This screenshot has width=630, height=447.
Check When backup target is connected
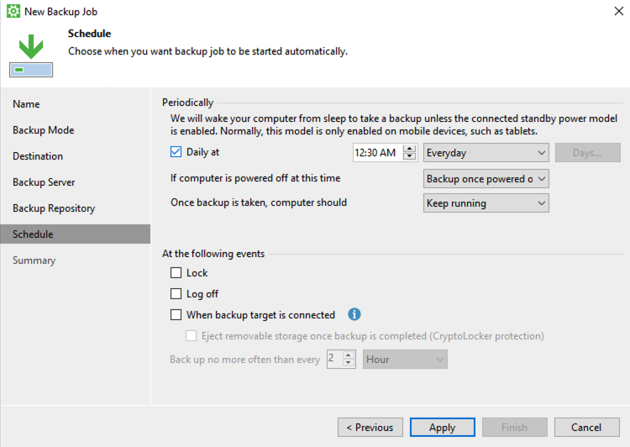(176, 315)
